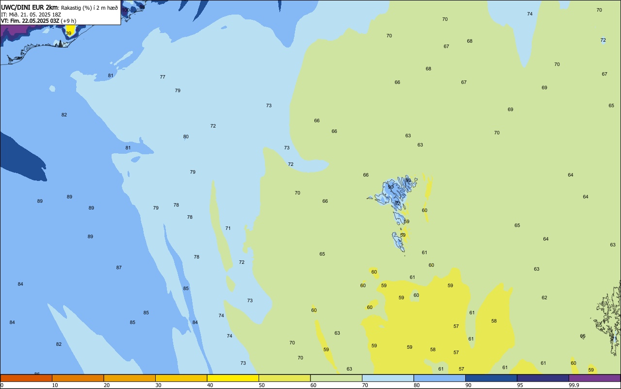Click the pale yellow 50–60 legend swatch
Image resolution: width=621 pixels, height=389 pixels.
pyautogui.click(x=284, y=378)
